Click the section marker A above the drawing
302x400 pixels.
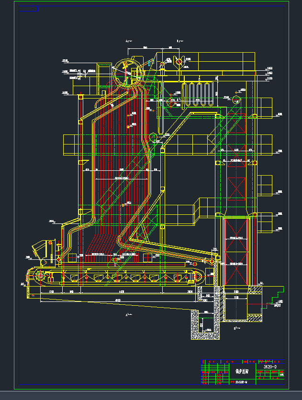point(127,42)
